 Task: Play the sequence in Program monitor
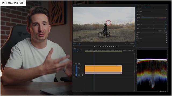(104, 47)
